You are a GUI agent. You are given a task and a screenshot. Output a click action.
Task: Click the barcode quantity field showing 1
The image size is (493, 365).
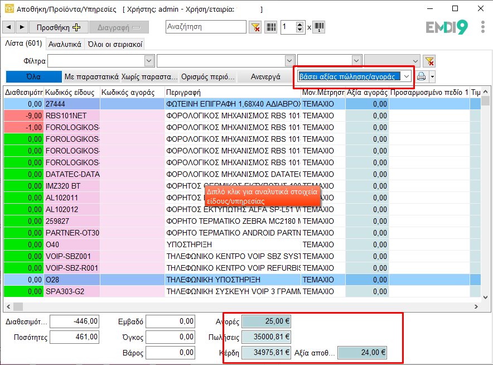(x=289, y=27)
